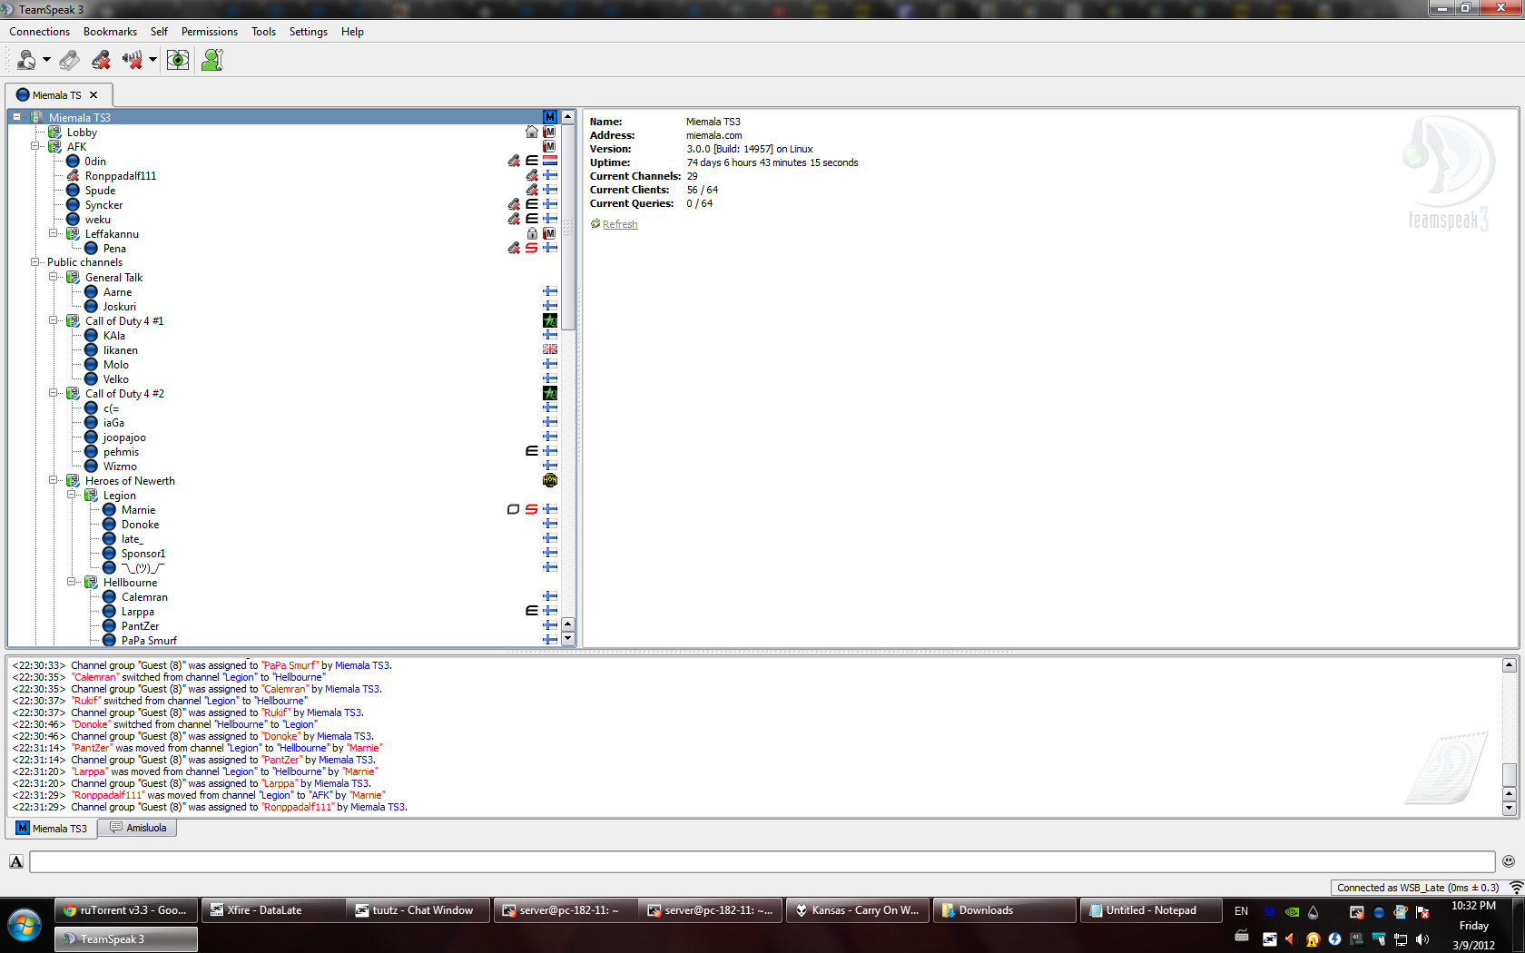Viewport: 1525px width, 953px height.
Task: Open the contacts manager toolbar icon
Action: tap(212, 60)
